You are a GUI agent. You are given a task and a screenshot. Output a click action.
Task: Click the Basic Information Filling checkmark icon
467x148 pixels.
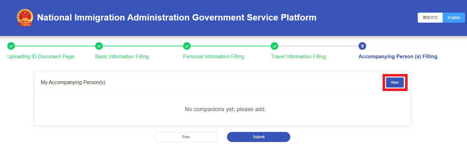point(99,46)
